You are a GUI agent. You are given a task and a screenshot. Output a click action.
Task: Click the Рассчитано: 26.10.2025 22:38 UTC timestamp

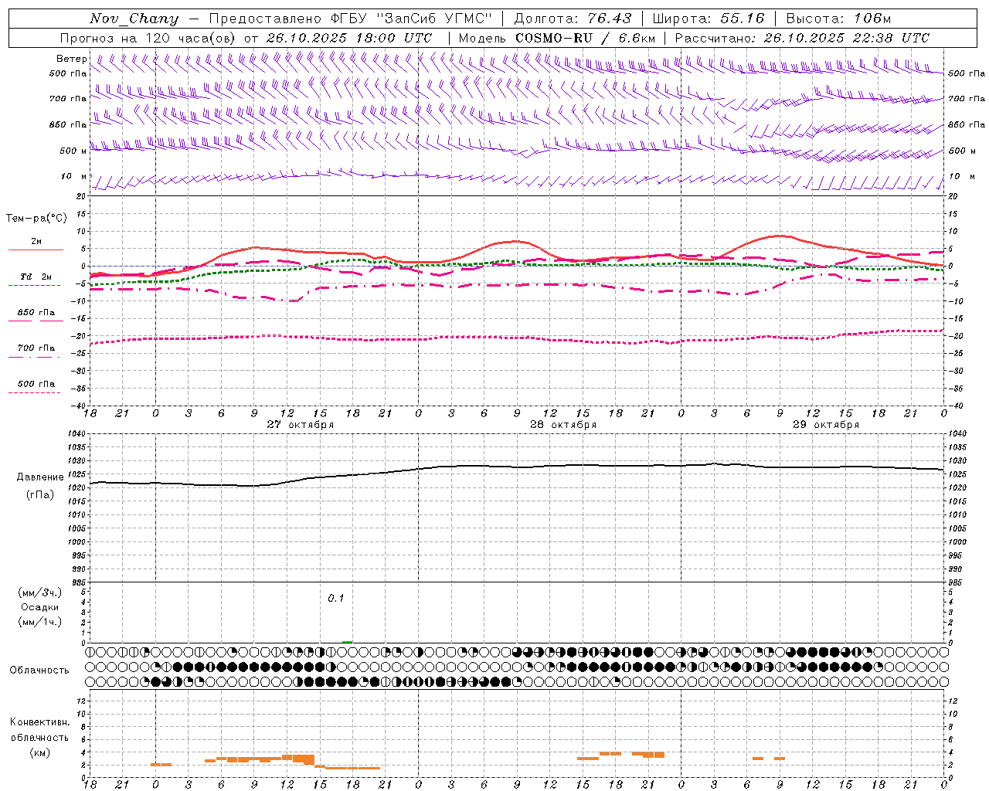coord(802,38)
